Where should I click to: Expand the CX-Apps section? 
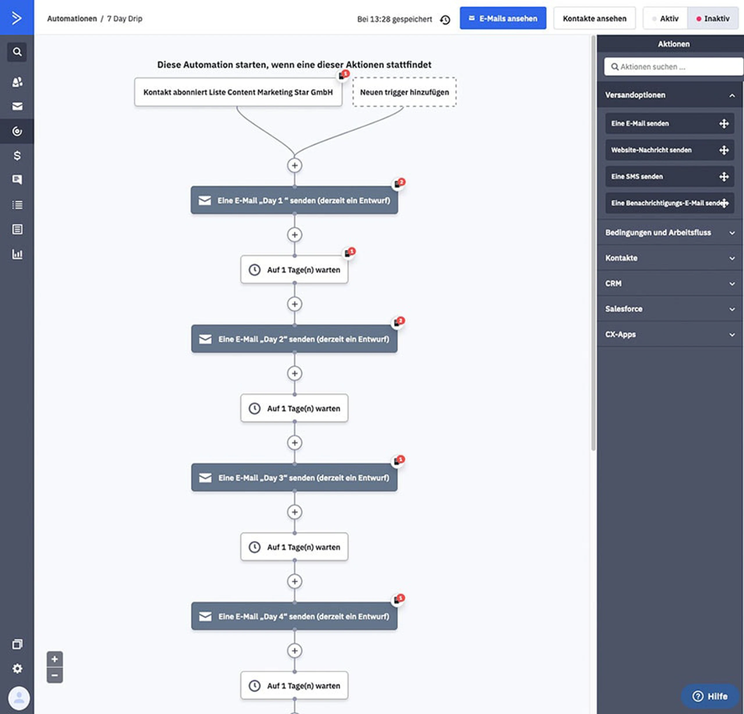click(x=670, y=334)
